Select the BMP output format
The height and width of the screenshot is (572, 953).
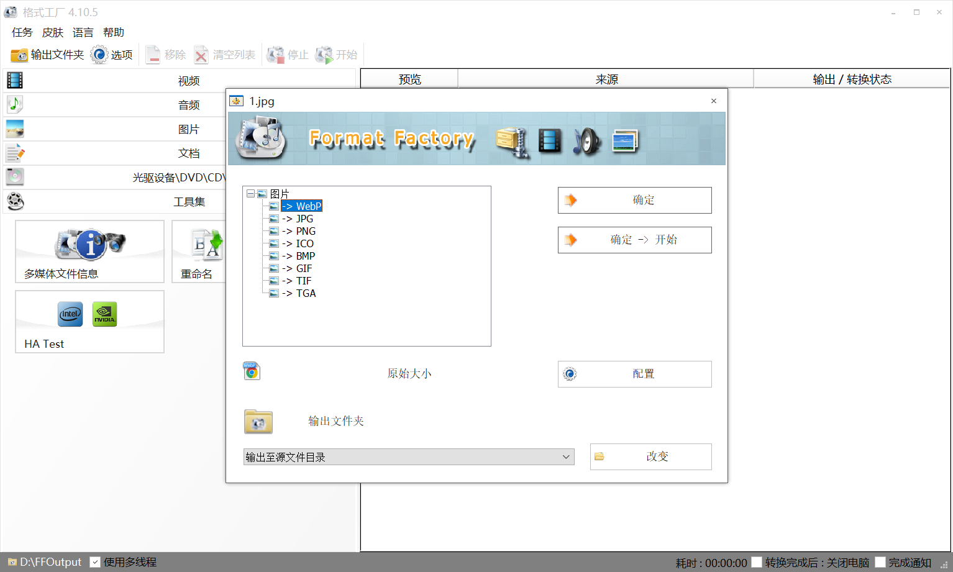tap(298, 256)
